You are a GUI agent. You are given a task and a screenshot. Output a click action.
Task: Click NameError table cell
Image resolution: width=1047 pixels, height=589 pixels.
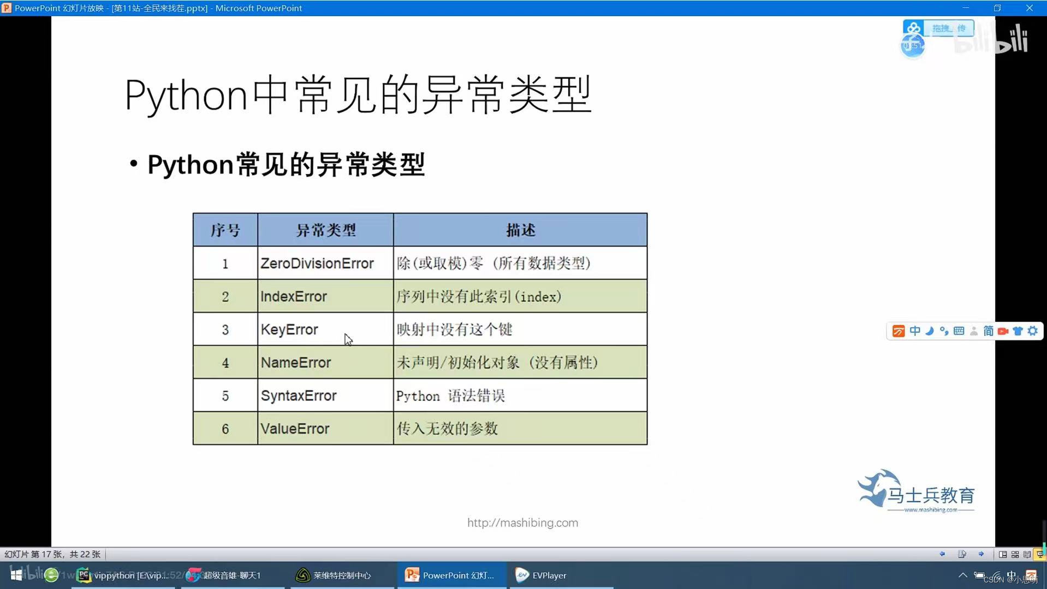325,362
